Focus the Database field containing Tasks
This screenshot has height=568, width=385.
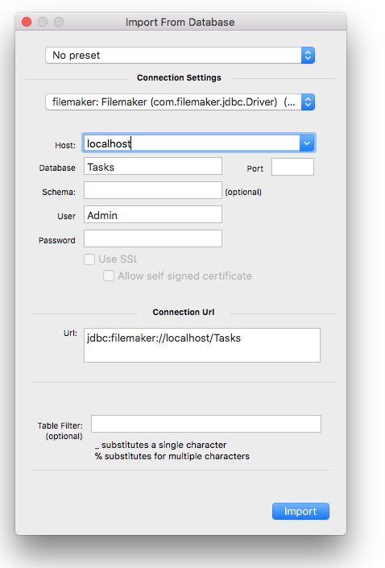(153, 167)
